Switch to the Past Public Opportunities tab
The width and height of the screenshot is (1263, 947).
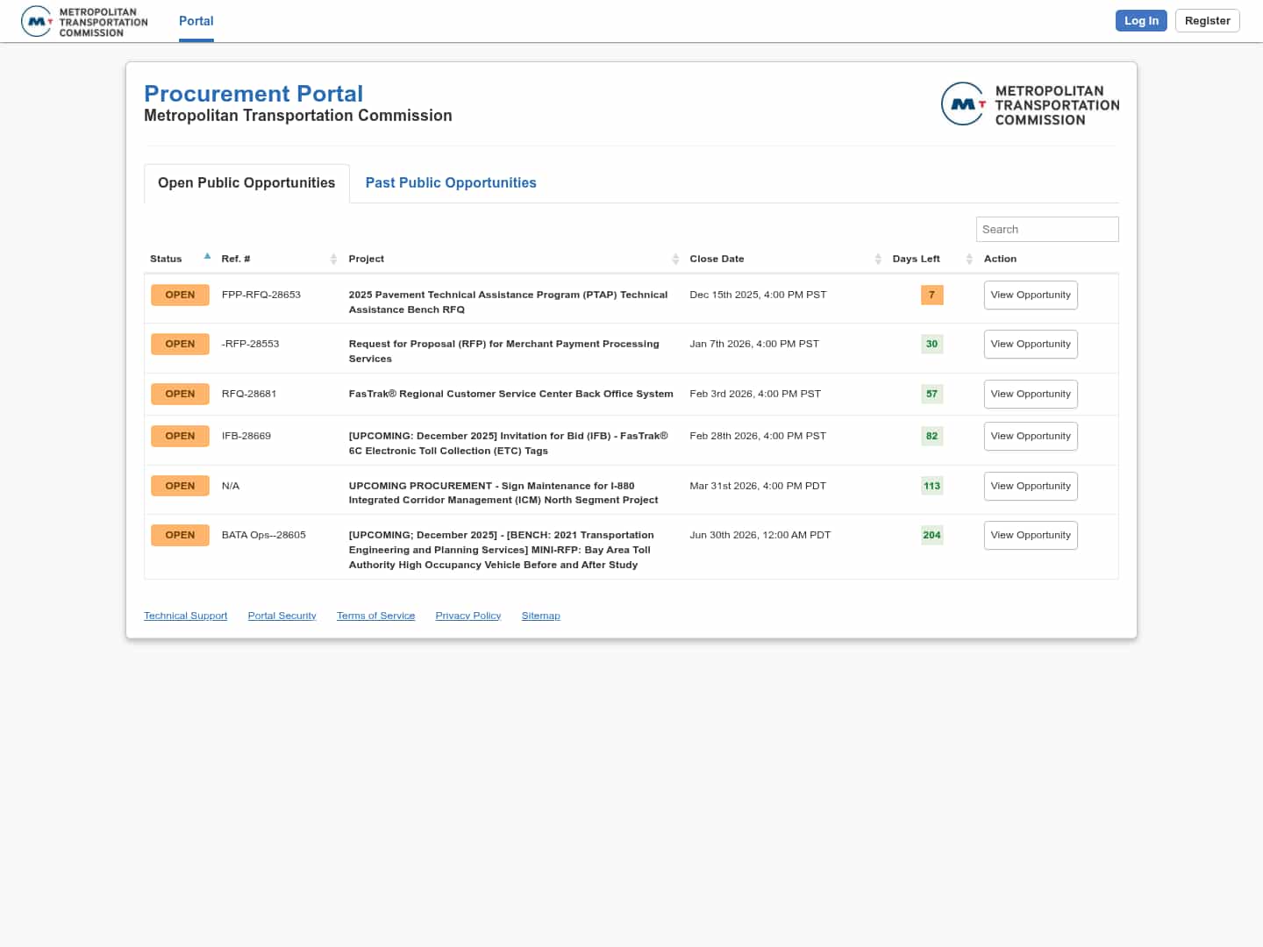pos(450,183)
